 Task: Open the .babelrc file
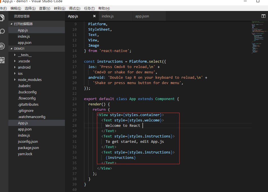pos(37,86)
